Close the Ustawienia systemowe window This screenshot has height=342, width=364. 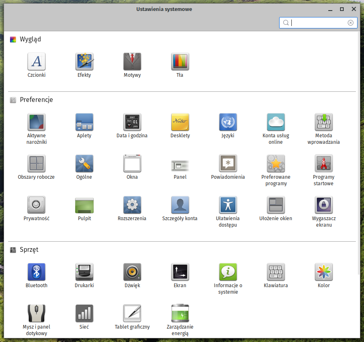pyautogui.click(x=353, y=9)
